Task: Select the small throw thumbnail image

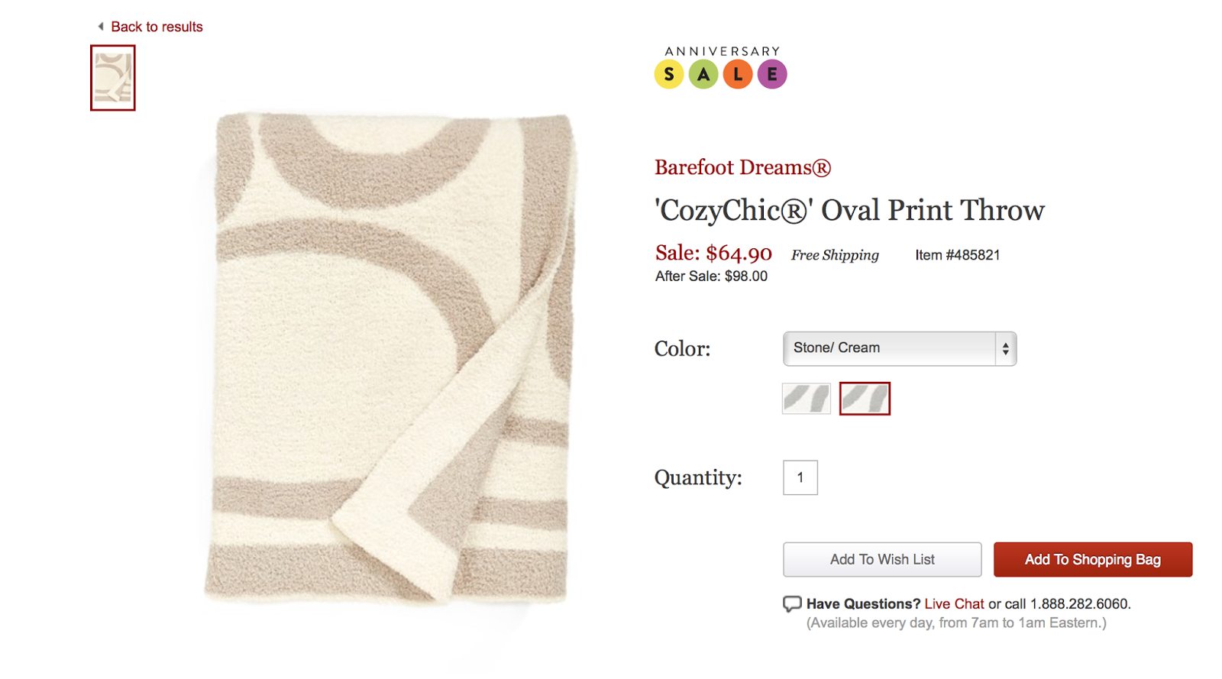Action: click(x=113, y=78)
